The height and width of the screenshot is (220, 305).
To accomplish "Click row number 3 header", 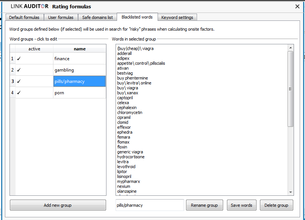I will [x=13, y=81].
